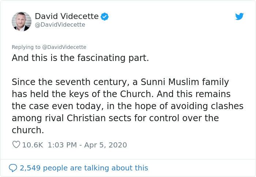This screenshot has width=256, height=177.
Task: Click the blue verified badge
Action: 105,16
